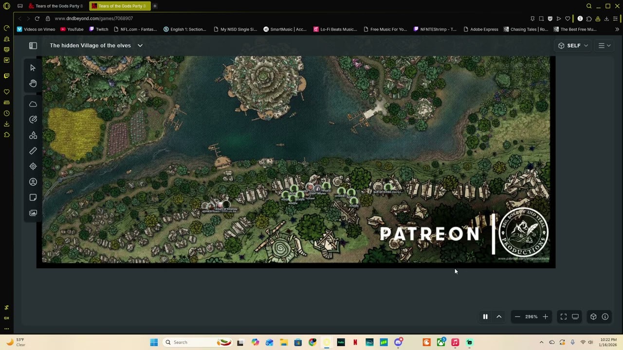
Task: Open browser downloads icon
Action: 606,18
